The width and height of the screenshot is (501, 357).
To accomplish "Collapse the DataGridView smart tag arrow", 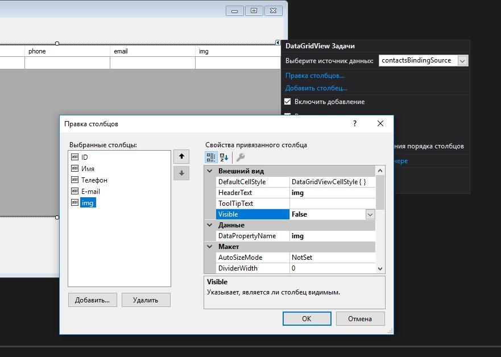I will (x=278, y=43).
